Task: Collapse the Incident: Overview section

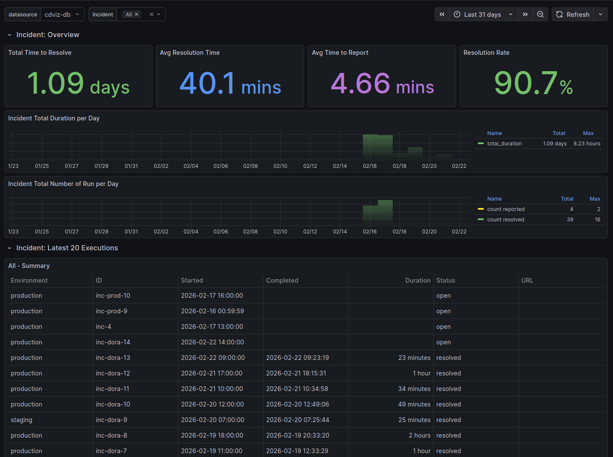Action: point(10,35)
